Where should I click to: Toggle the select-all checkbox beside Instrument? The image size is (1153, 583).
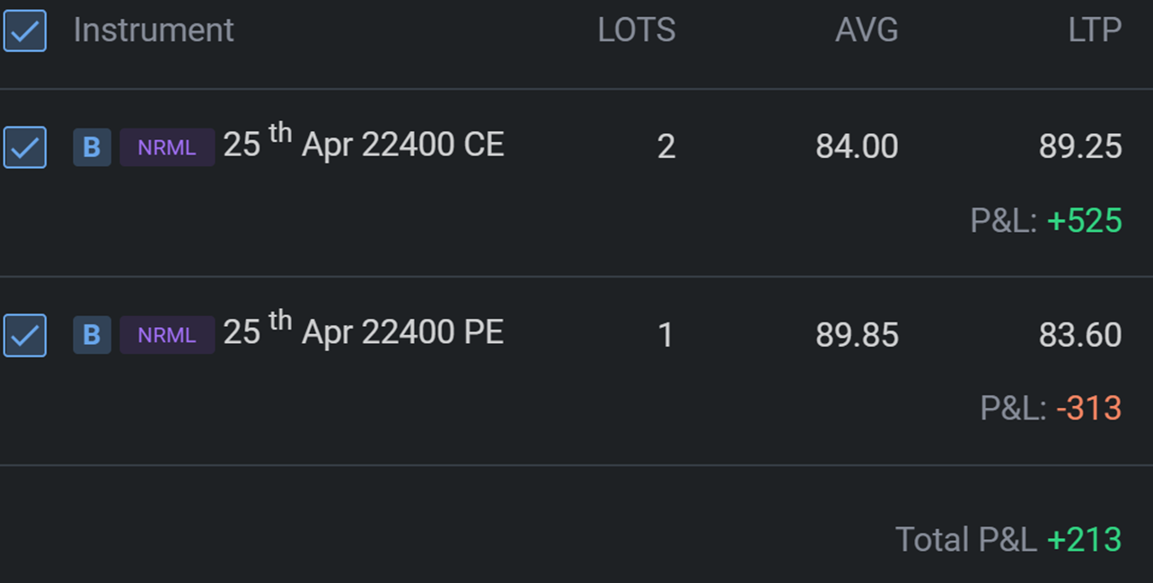(x=24, y=31)
